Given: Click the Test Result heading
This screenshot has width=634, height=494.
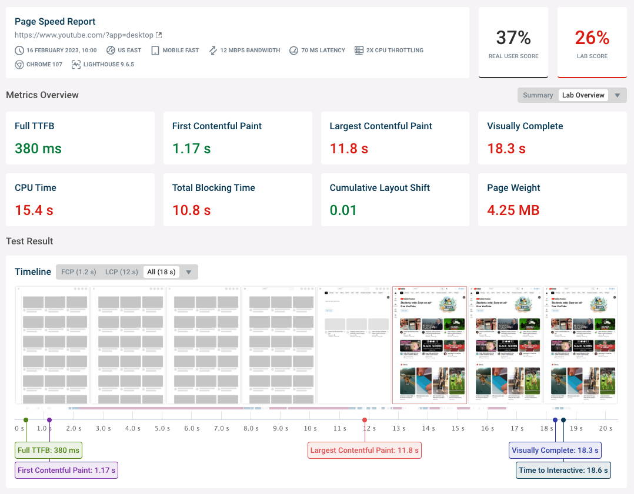Looking at the screenshot, I should point(29,241).
